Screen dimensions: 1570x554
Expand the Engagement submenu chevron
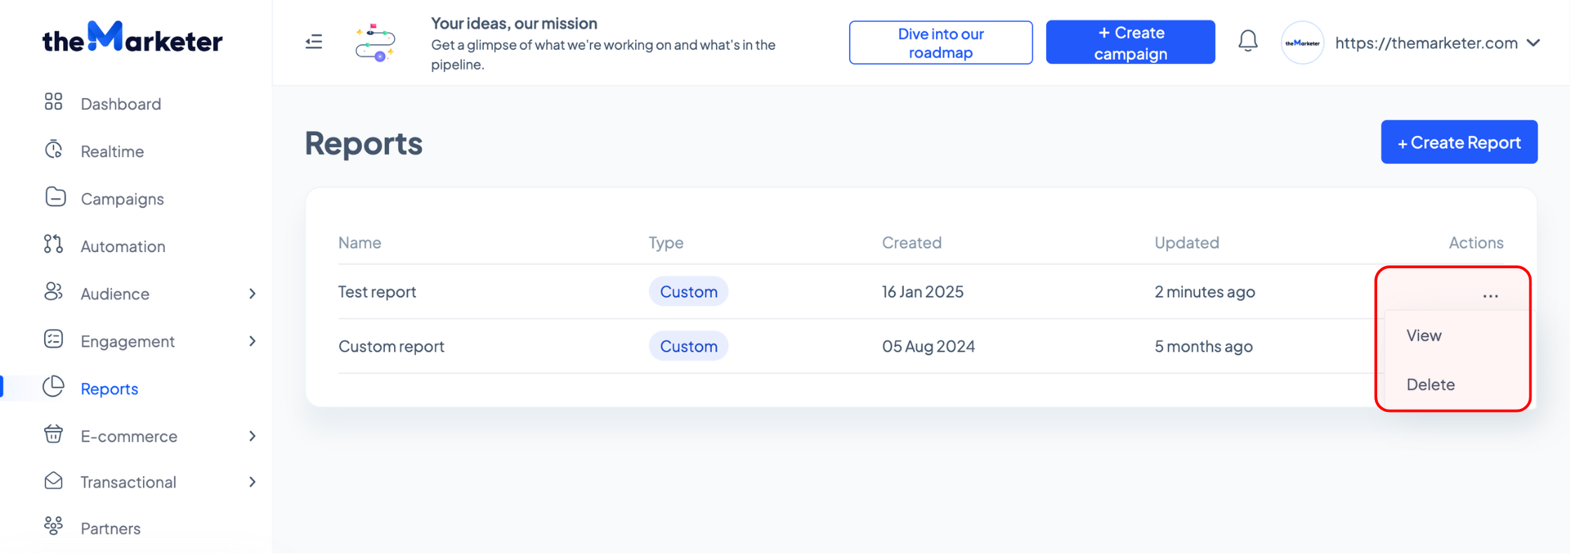(252, 341)
